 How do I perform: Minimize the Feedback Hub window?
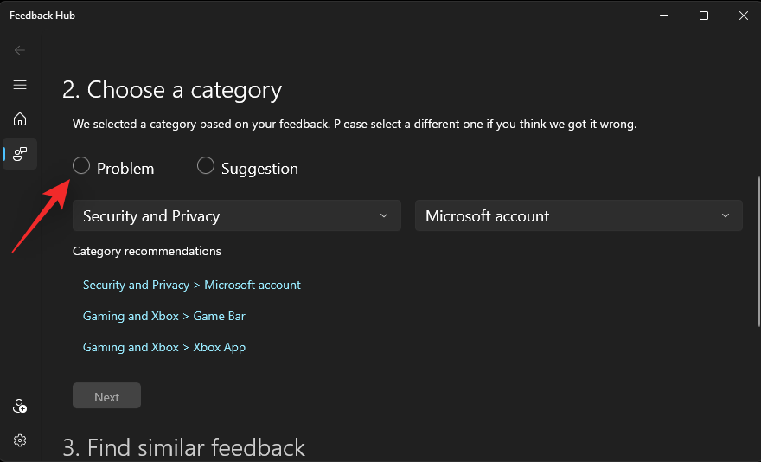point(664,16)
